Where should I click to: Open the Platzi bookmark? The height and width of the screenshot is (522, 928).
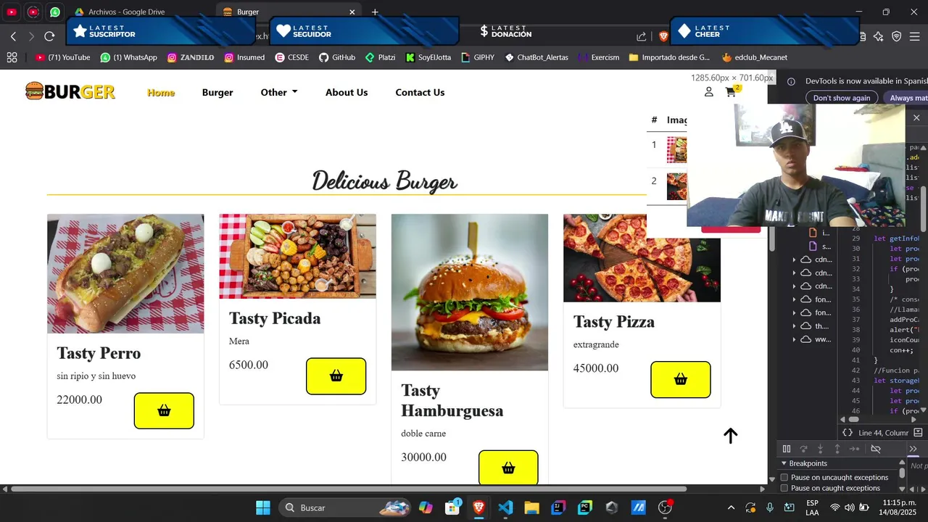tap(380, 57)
